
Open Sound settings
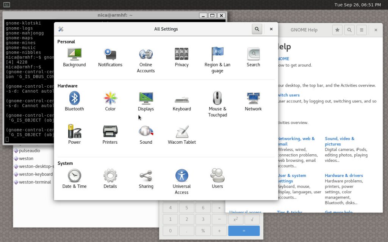(x=146, y=135)
